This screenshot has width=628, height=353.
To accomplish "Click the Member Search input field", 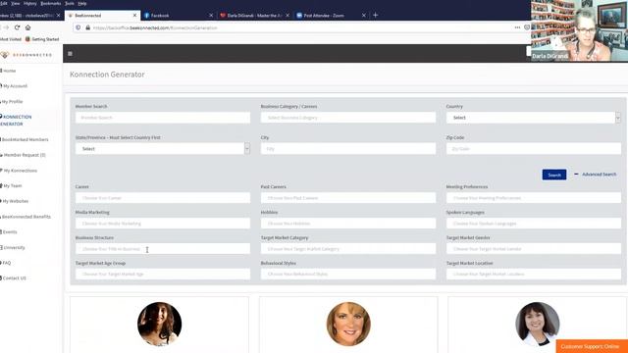I will [x=163, y=118].
